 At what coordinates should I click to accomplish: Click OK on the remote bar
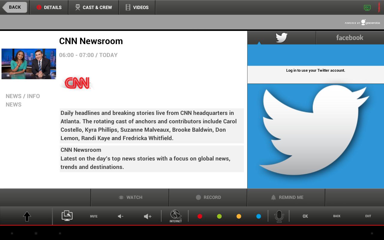[x=305, y=216]
